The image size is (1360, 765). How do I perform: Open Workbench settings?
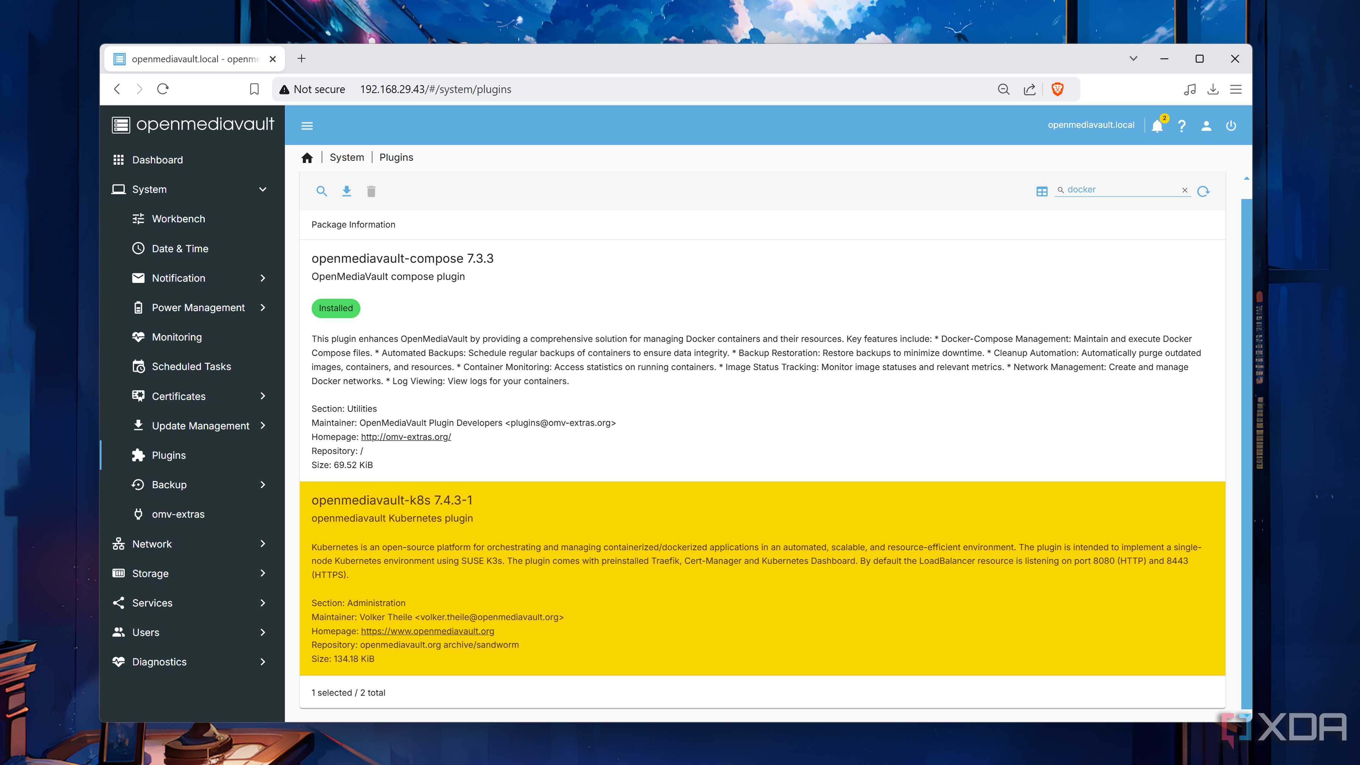coord(192,219)
